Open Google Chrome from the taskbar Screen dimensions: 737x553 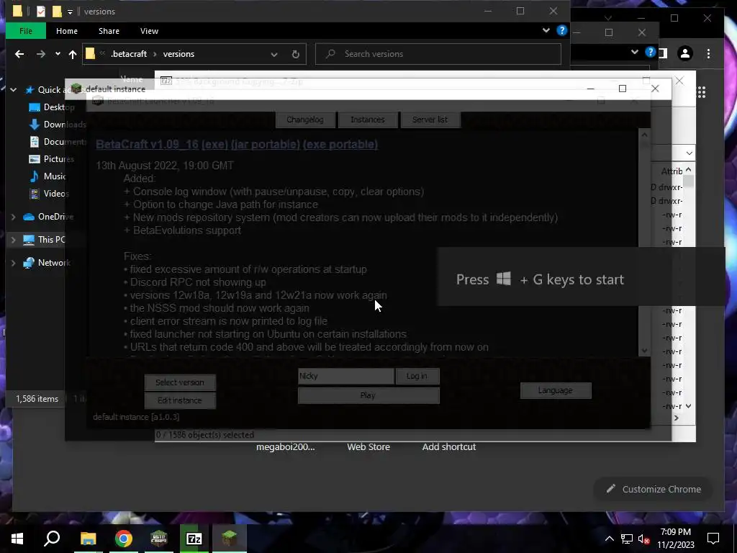(124, 539)
